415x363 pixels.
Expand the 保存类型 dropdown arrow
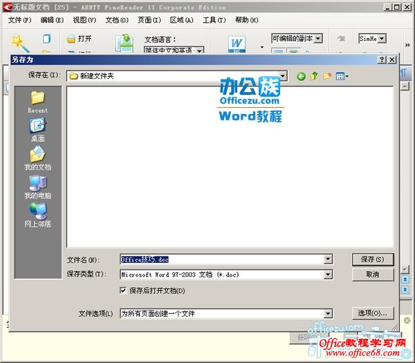(328, 274)
